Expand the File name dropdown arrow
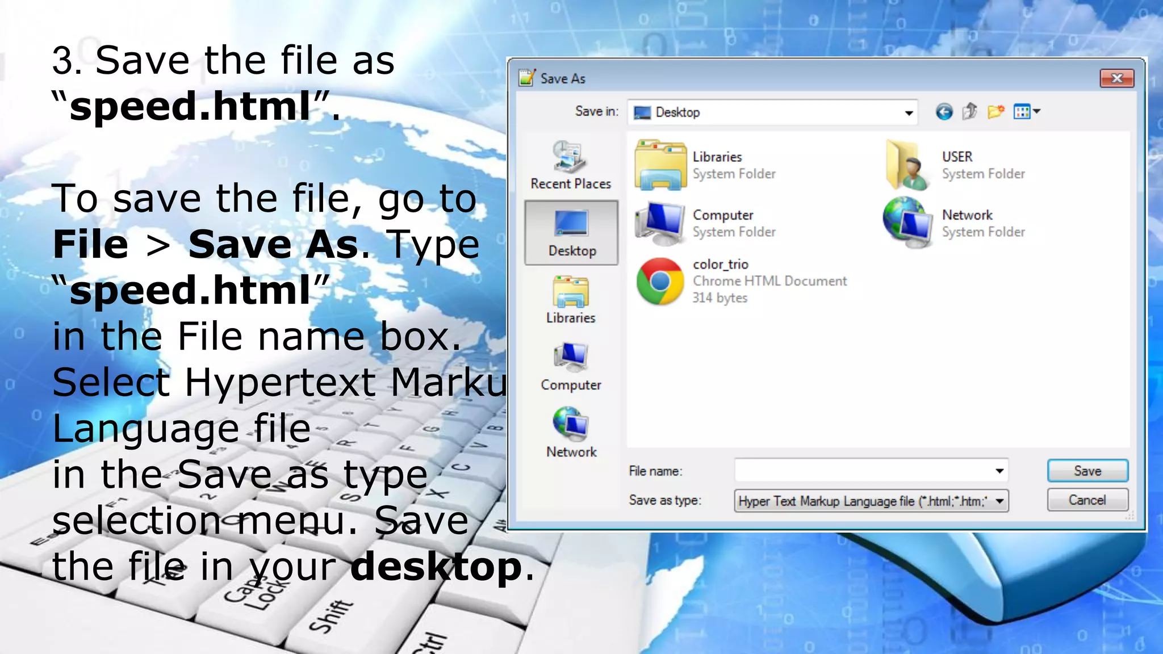 [999, 471]
